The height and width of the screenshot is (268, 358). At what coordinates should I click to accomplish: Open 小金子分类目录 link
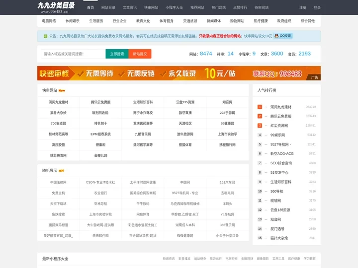point(227,236)
